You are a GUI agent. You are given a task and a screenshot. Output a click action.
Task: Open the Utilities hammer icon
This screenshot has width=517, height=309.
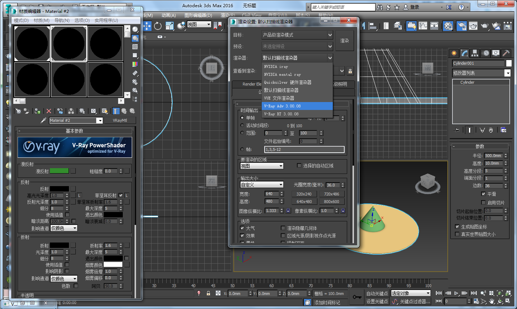tap(506, 53)
